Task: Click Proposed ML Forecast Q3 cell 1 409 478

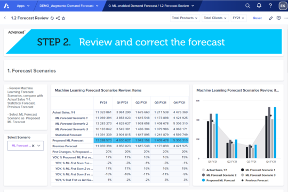Action: [160, 140]
